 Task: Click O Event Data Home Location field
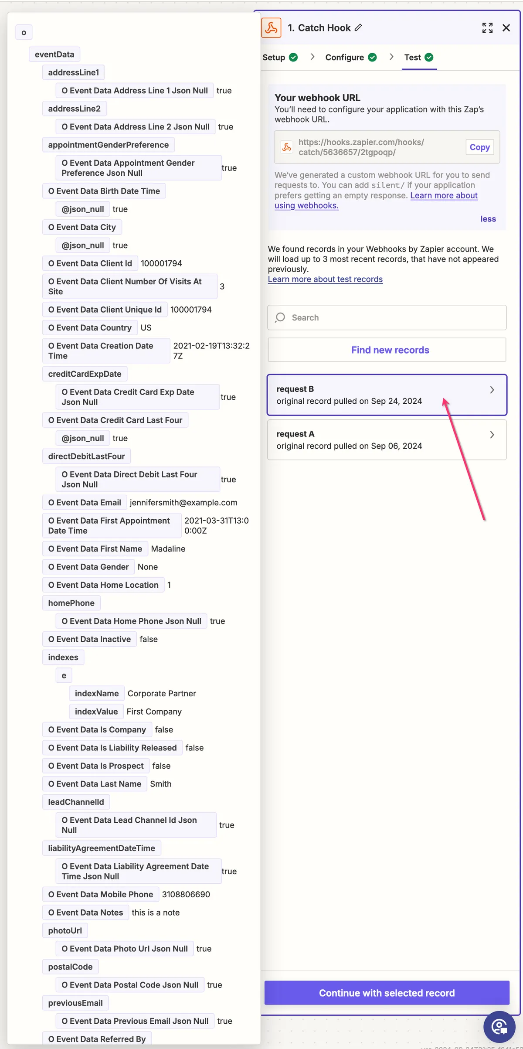click(x=104, y=585)
